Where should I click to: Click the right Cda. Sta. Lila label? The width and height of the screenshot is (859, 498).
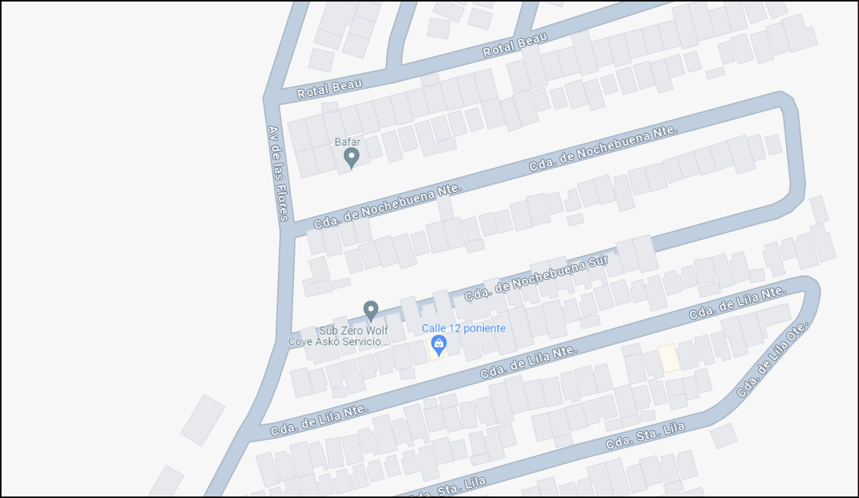646,436
